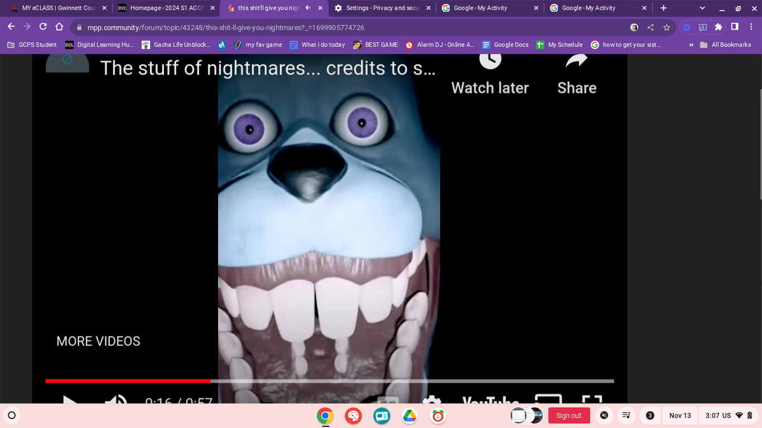Sign out using the shelf button
The width and height of the screenshot is (762, 428).
pyautogui.click(x=569, y=415)
